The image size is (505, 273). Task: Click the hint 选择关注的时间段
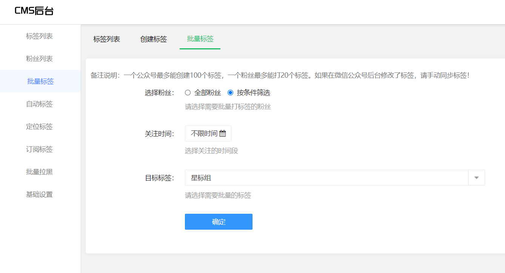point(211,151)
